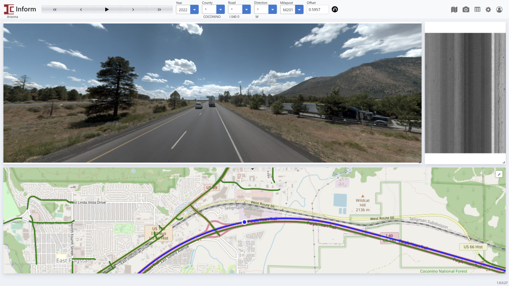This screenshot has width=509, height=286.
Task: Play the road image sequence
Action: (107, 10)
